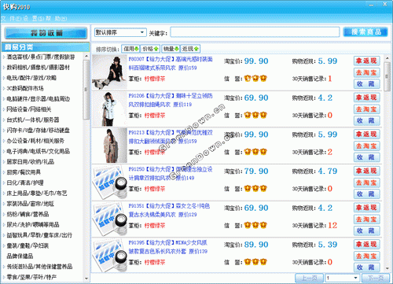Toggle sorting by 返现 cashback
Viewport: 393px width, 284px height.
190,49
